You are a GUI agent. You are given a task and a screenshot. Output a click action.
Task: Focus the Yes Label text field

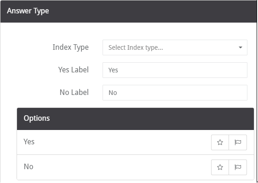pos(175,70)
